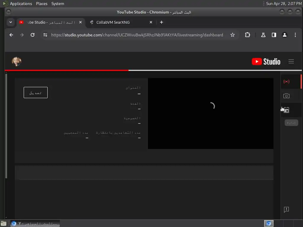The image size is (303, 227).
Task: Close the CollabVM SearXNG tab
Action: click(x=151, y=22)
